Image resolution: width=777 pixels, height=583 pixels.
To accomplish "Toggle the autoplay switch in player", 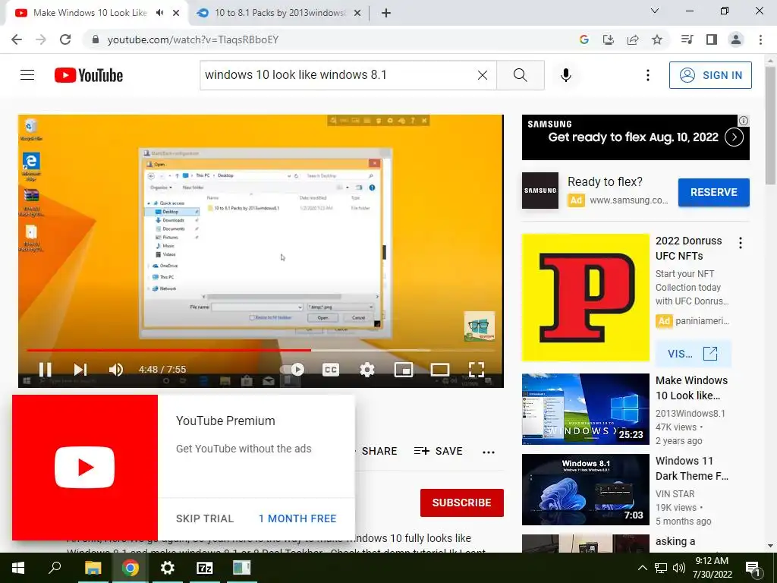I will pos(292,370).
